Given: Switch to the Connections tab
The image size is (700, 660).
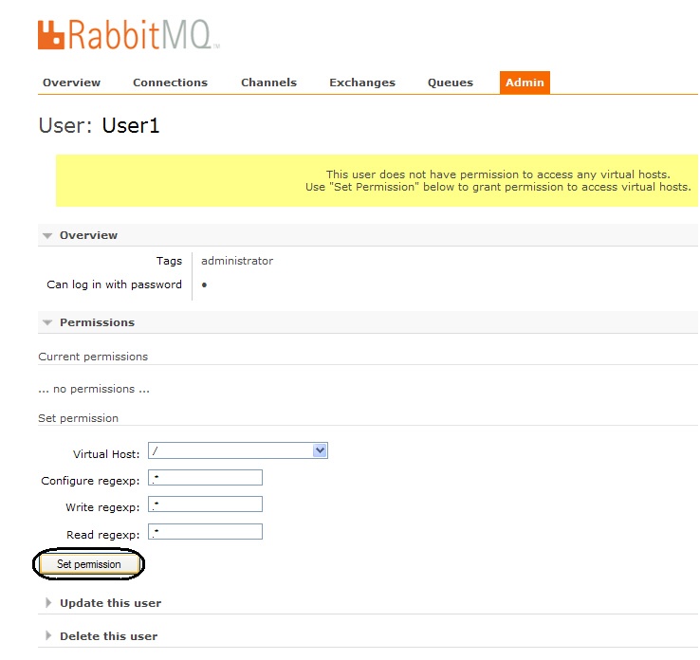Looking at the screenshot, I should pos(170,82).
